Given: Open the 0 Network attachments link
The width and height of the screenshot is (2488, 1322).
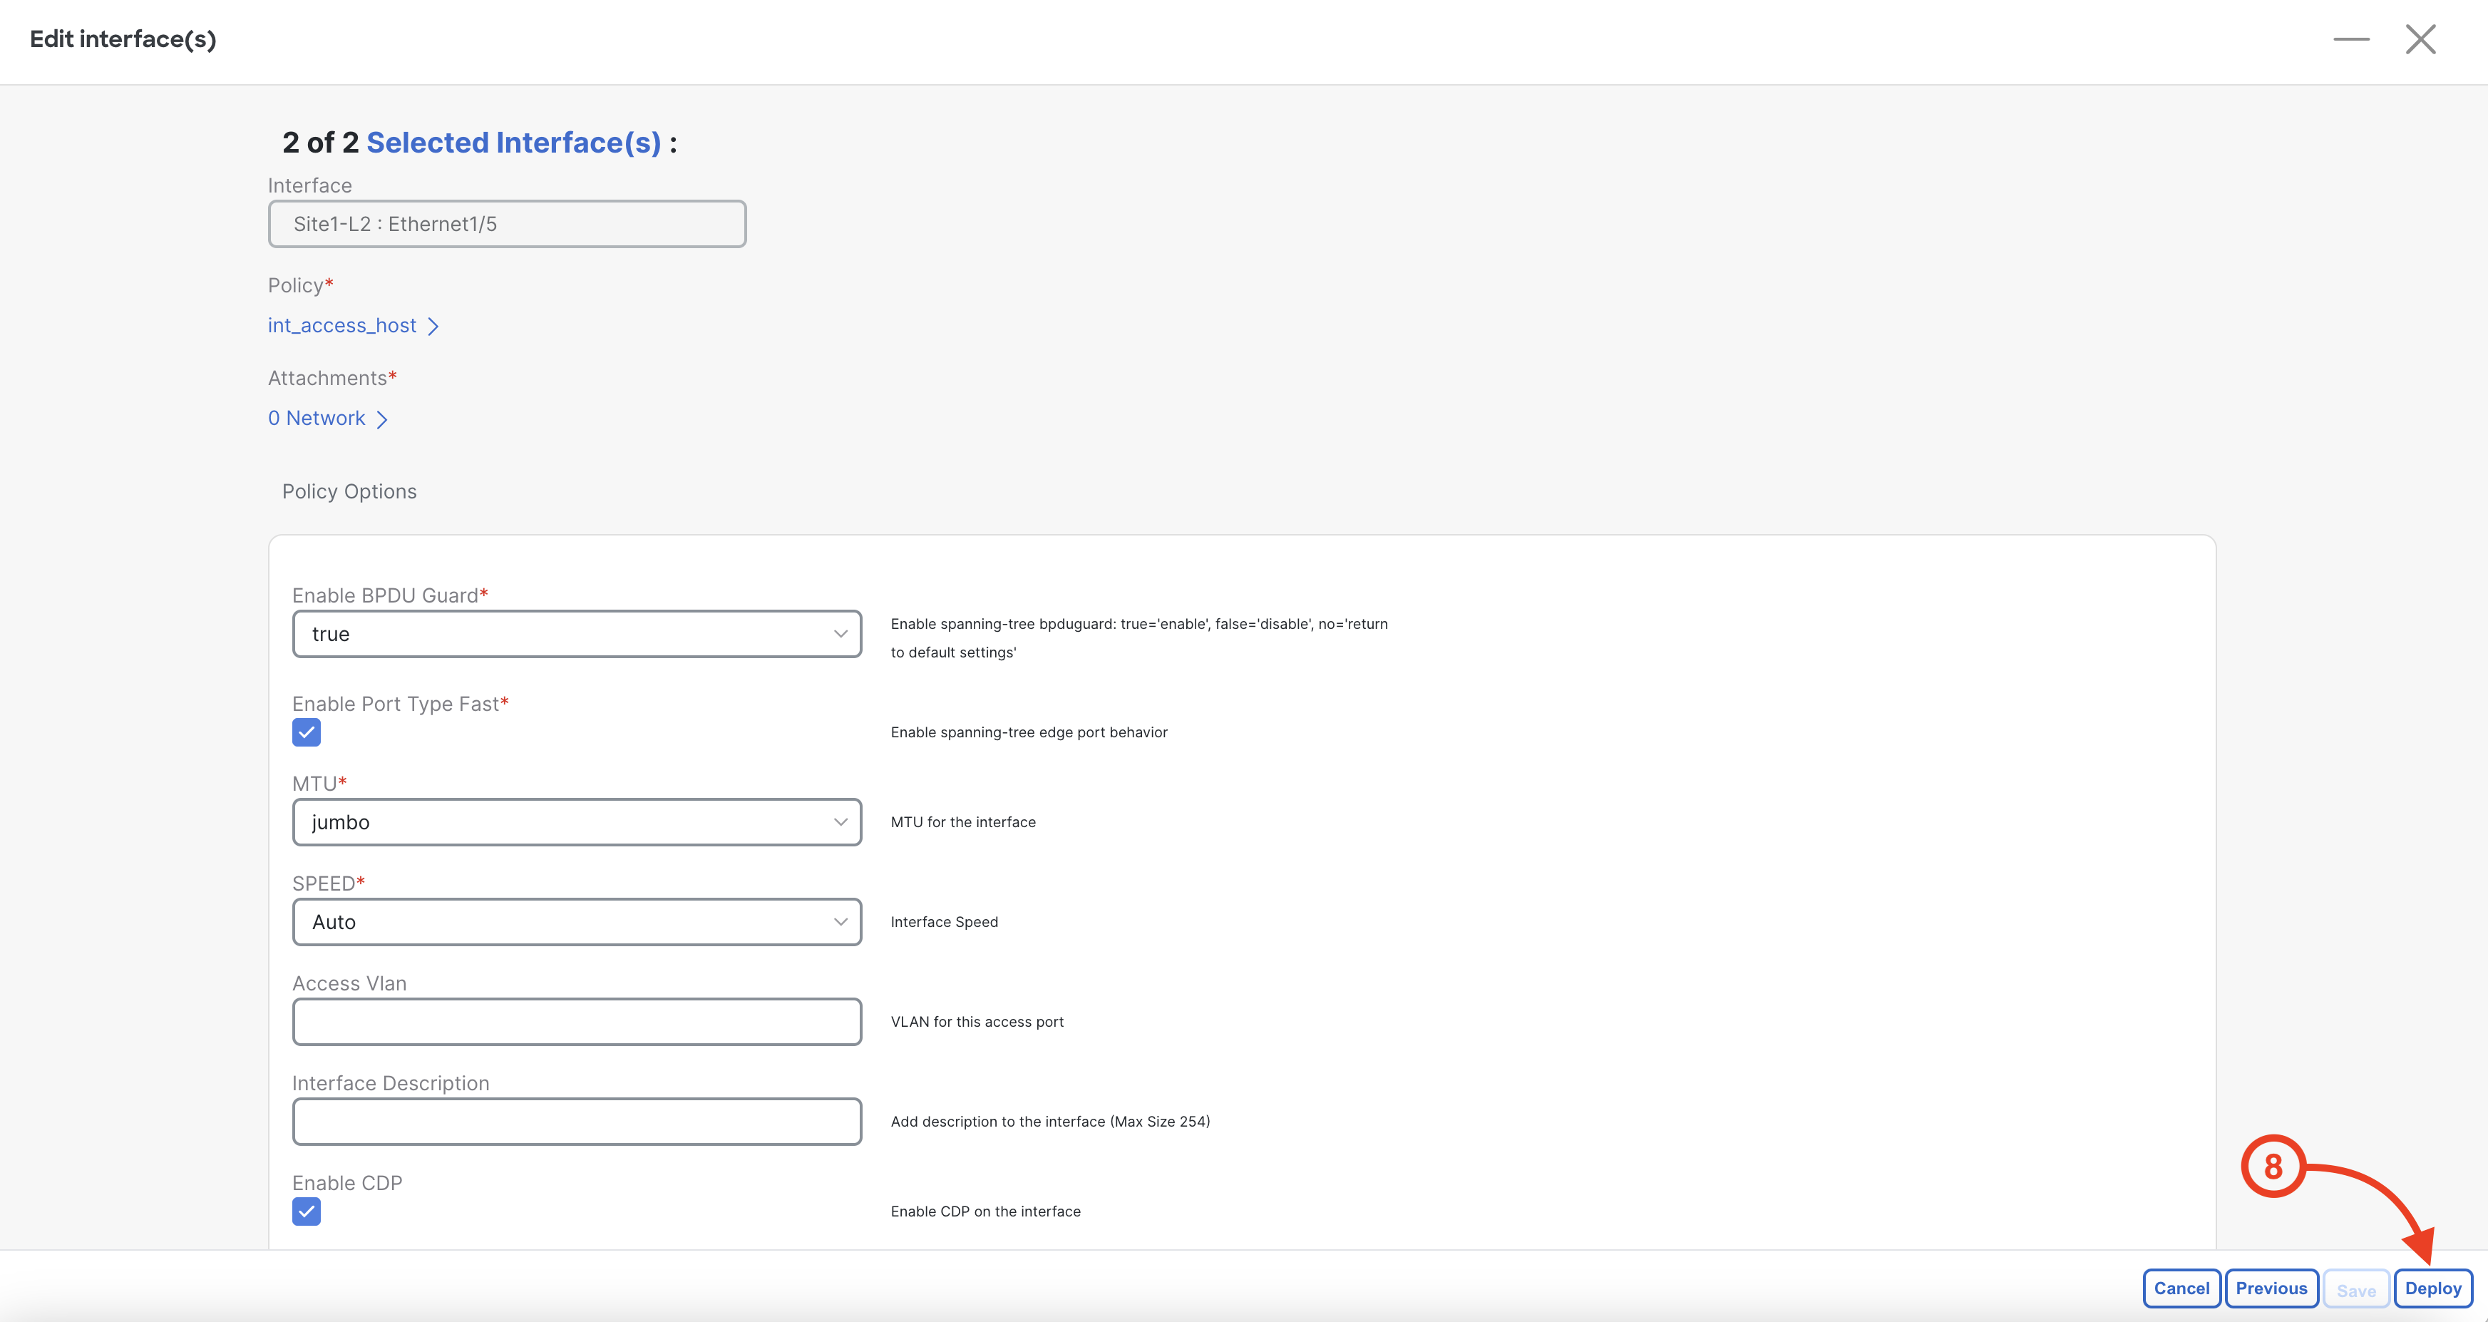Looking at the screenshot, I should (x=327, y=419).
